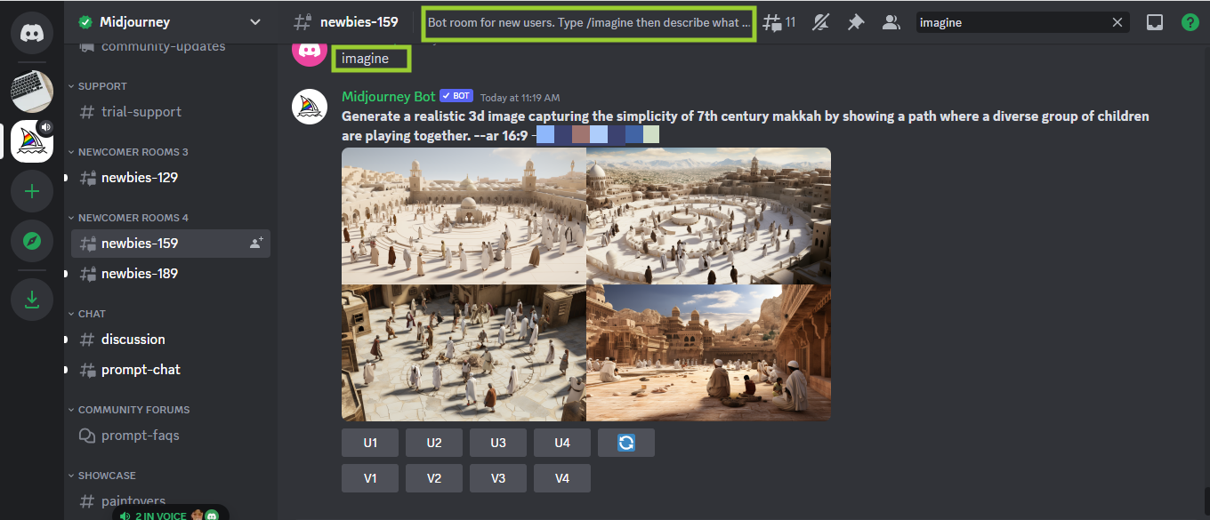Click the generated Makkah image grid thumbnail
This screenshot has height=520, width=1210.
[585, 284]
